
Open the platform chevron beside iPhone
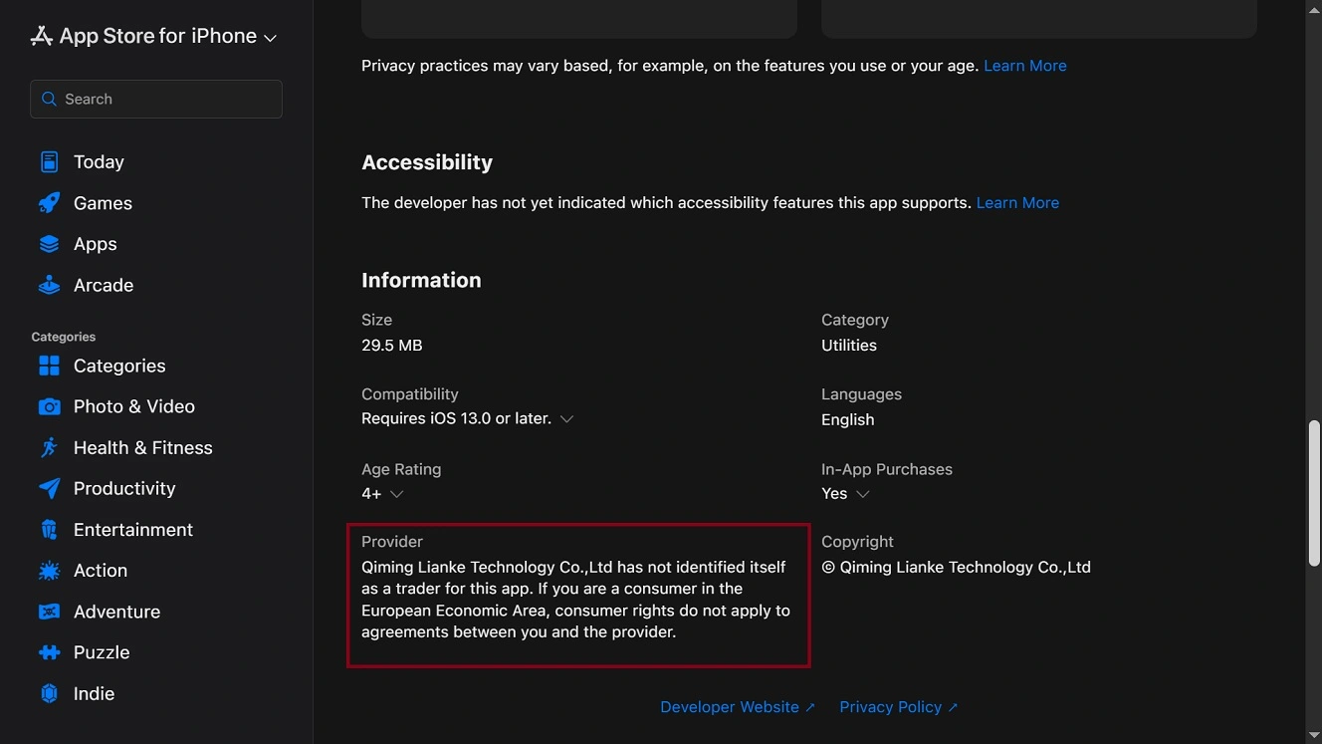pyautogui.click(x=270, y=38)
